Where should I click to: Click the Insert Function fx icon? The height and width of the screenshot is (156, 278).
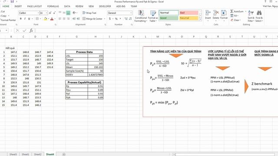pos(31,31)
